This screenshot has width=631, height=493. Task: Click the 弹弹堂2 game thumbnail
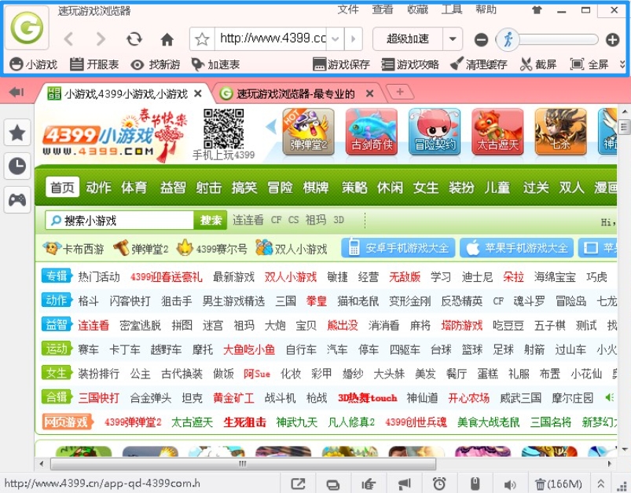[309, 132]
